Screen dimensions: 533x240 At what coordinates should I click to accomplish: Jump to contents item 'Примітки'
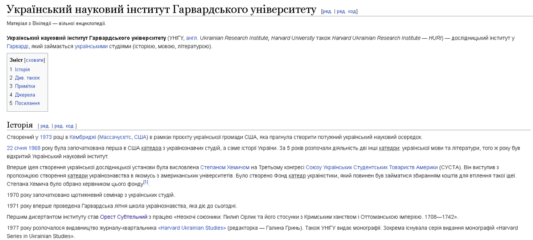coord(25,86)
